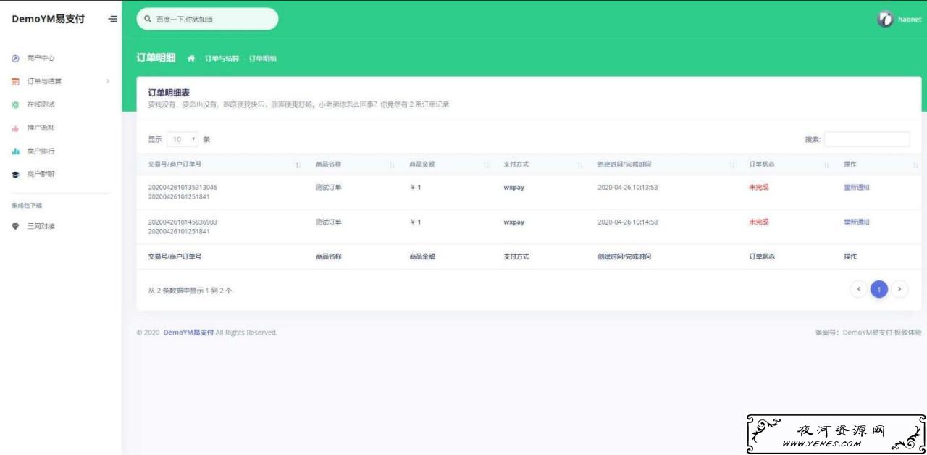The height and width of the screenshot is (455, 927).
Task: Go to previous page arrow in pagination
Action: (858, 289)
